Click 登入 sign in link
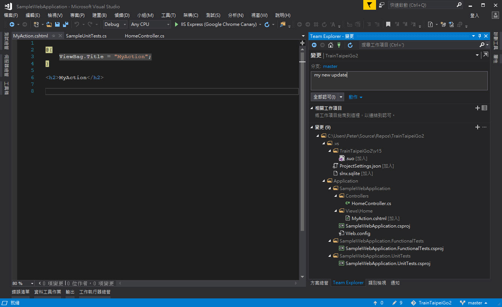 click(x=475, y=15)
